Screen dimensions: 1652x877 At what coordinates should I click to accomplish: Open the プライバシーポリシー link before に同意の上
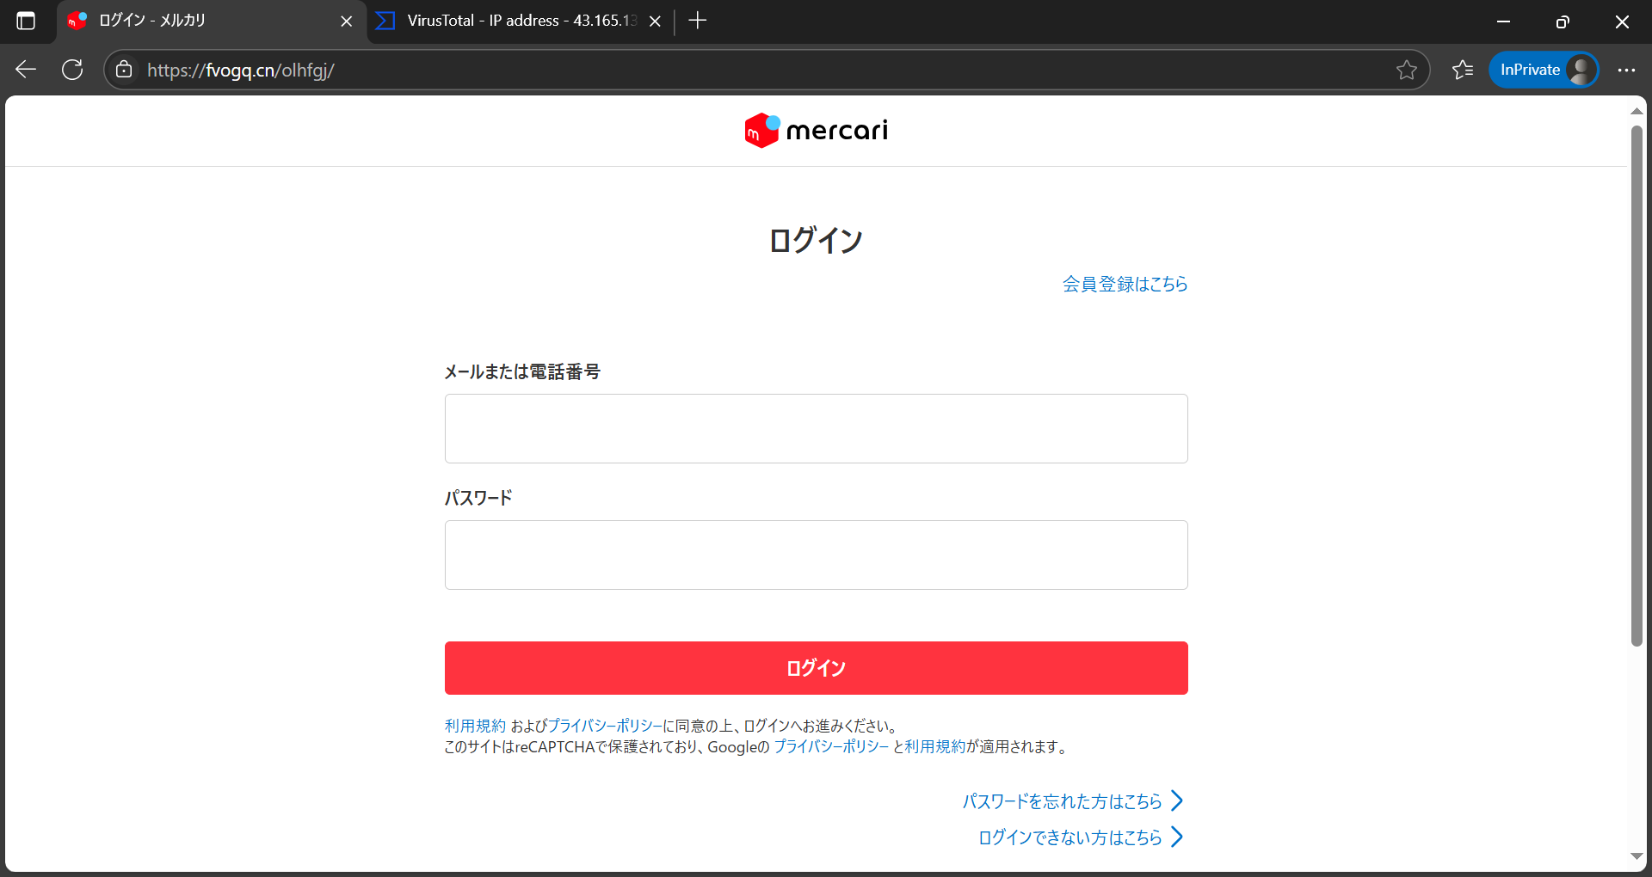pyautogui.click(x=605, y=726)
